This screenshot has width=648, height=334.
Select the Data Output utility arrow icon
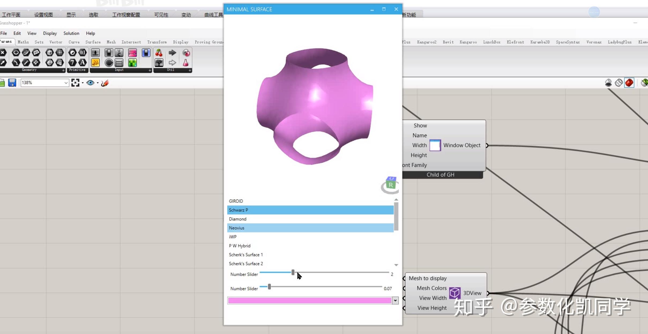pyautogui.click(x=172, y=53)
